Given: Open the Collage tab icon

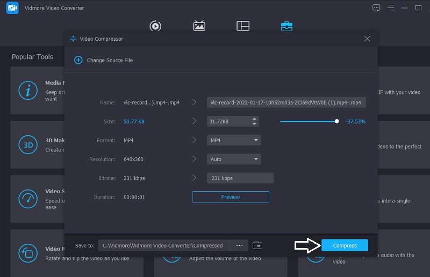Looking at the screenshot, I should click(242, 26).
